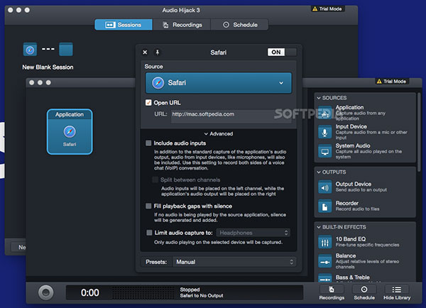Viewport: 426px width, 308px height.
Task: Open Schedule in the bottom toolbar
Action: coord(364,293)
